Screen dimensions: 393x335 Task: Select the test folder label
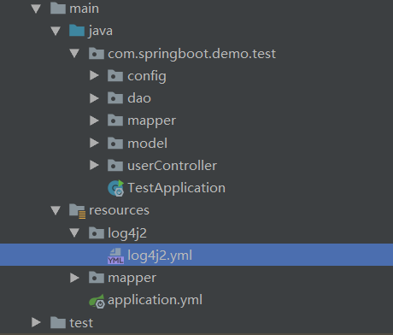pyautogui.click(x=81, y=323)
